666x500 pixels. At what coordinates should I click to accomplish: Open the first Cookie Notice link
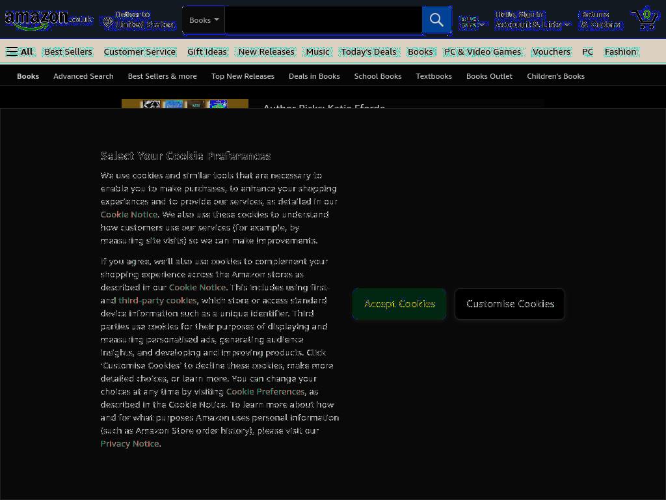129,214
